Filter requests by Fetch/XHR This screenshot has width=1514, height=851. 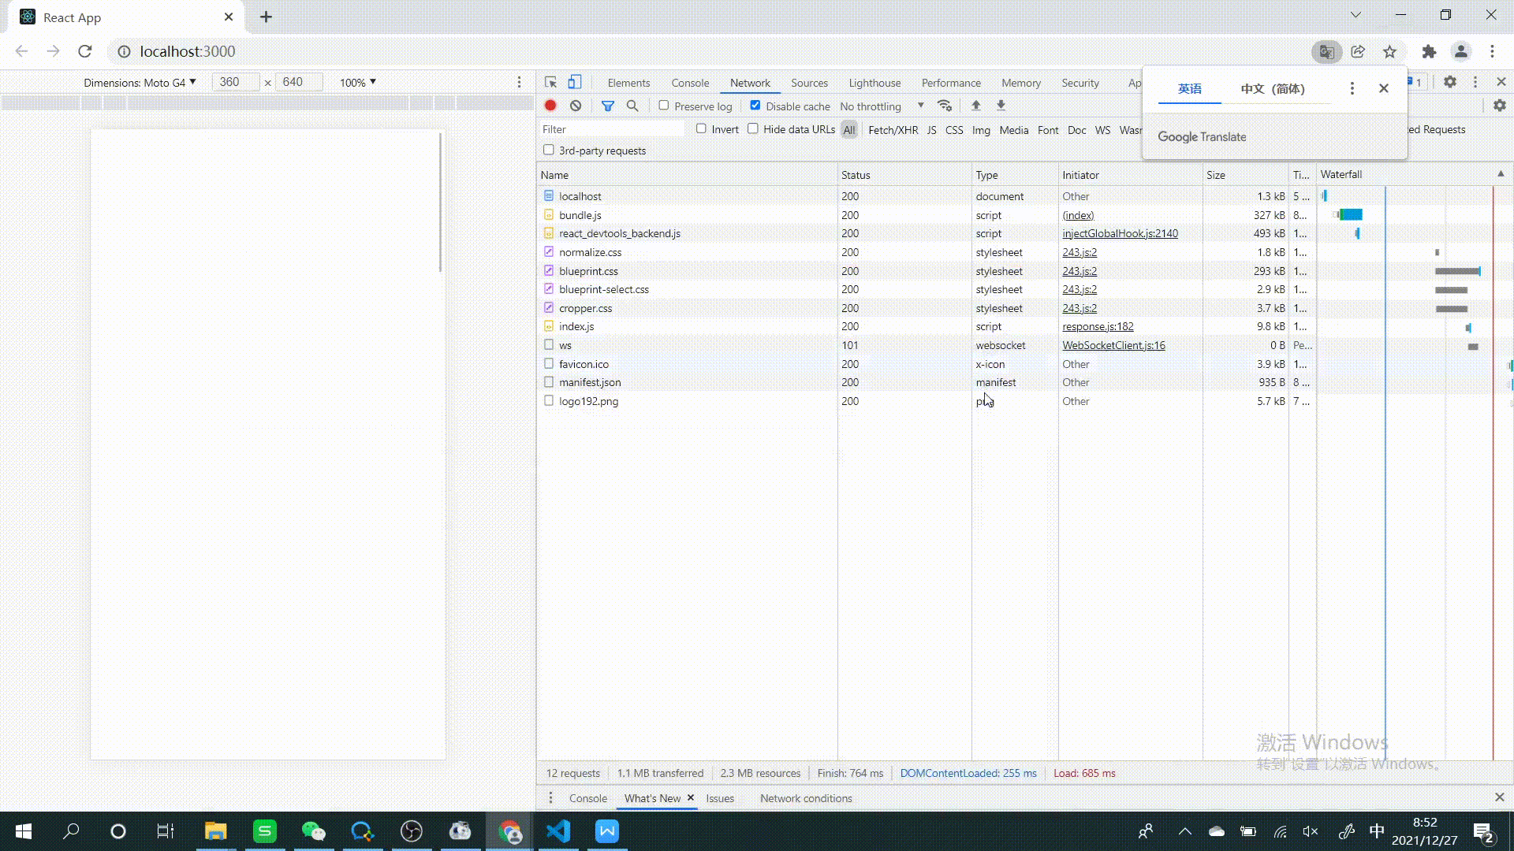coord(893,130)
